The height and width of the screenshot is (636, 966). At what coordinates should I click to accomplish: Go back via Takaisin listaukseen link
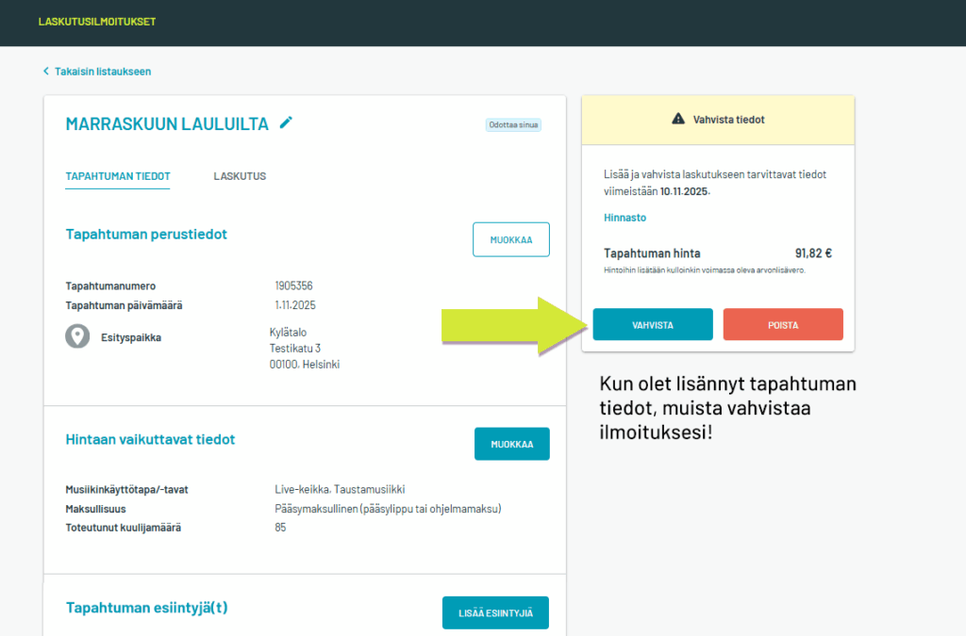click(x=102, y=72)
